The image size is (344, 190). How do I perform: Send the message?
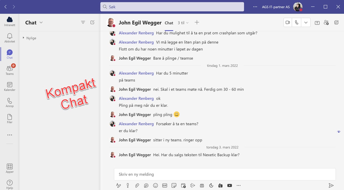(331, 185)
